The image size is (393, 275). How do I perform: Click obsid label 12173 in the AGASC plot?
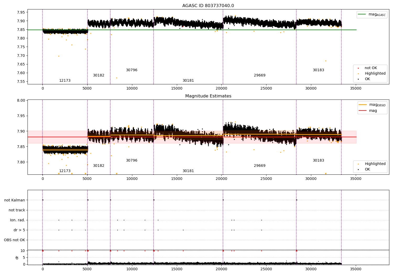(65, 81)
